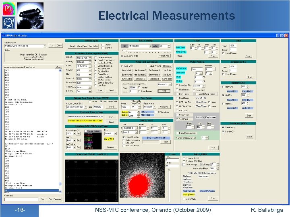290x217 pixels.
Task: Click the Load Mask button
Action: point(127,70)
